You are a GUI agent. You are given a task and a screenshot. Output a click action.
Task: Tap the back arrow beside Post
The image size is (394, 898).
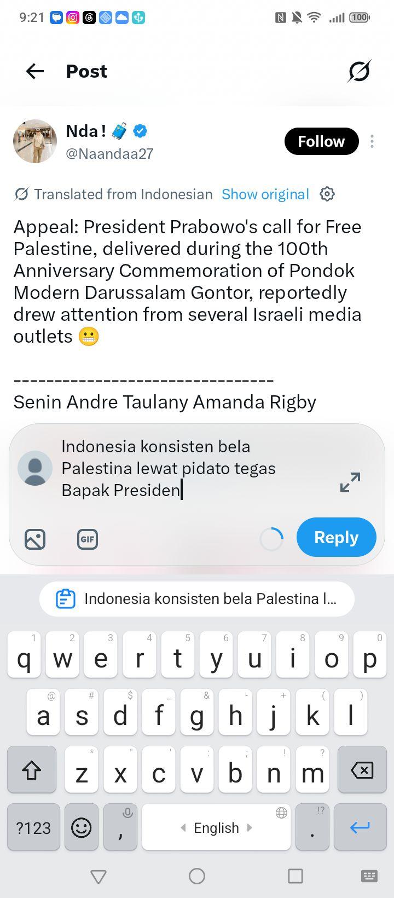pos(34,71)
